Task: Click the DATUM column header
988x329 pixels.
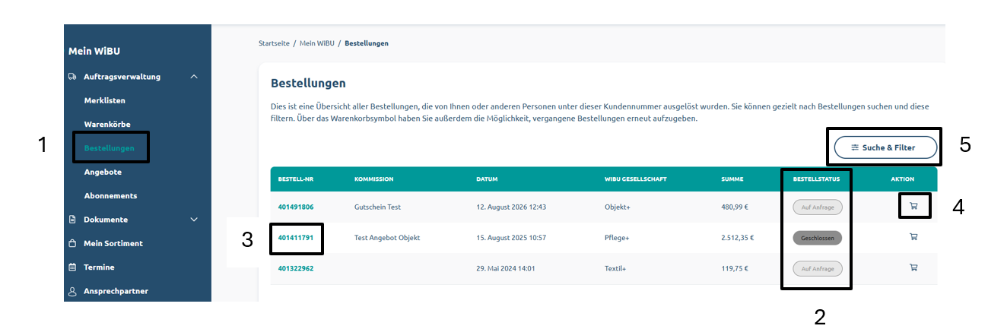Action: point(487,179)
